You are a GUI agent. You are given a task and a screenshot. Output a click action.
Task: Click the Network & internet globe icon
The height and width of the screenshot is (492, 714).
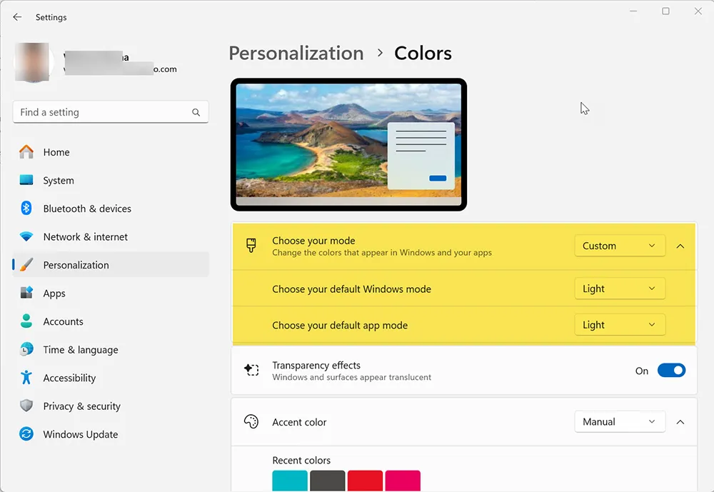tap(26, 236)
